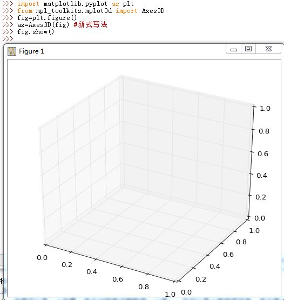The width and height of the screenshot is (284, 300).
Task: Close the Figure 1 window
Action: (x=268, y=49)
